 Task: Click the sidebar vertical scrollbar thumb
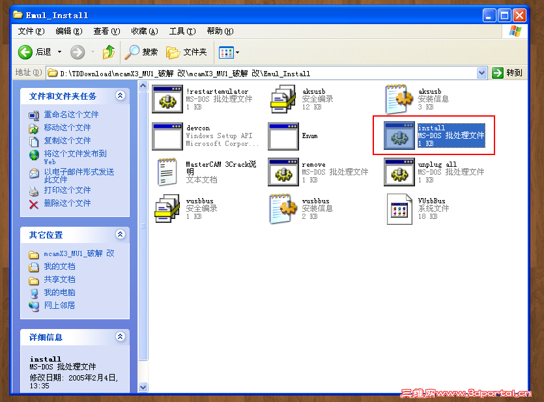point(143,226)
